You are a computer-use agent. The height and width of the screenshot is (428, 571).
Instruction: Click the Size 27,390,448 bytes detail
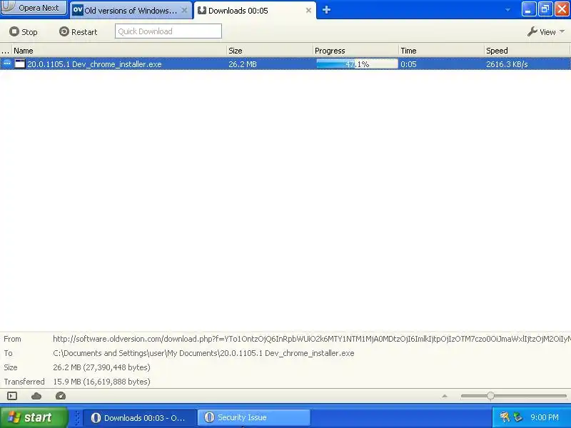coord(101,367)
